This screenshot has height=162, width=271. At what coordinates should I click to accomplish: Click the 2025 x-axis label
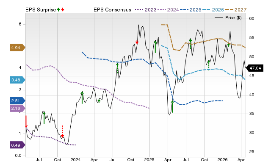click(x=149, y=159)
